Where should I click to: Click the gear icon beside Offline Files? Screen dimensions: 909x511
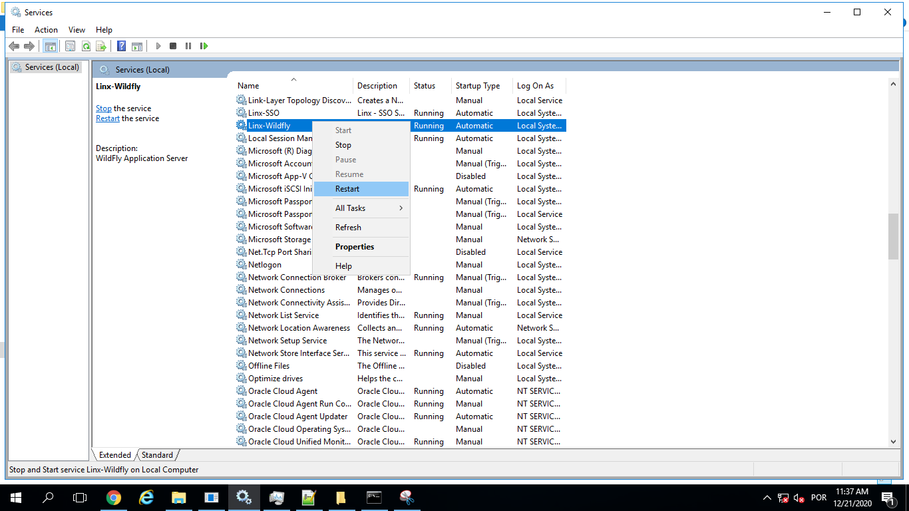[x=241, y=366]
